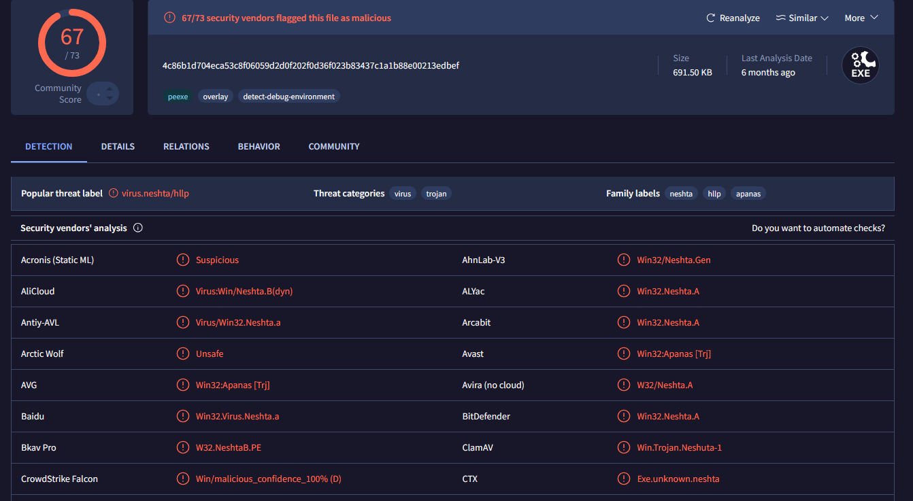Click the alert icon in the malicious banner

click(x=170, y=18)
